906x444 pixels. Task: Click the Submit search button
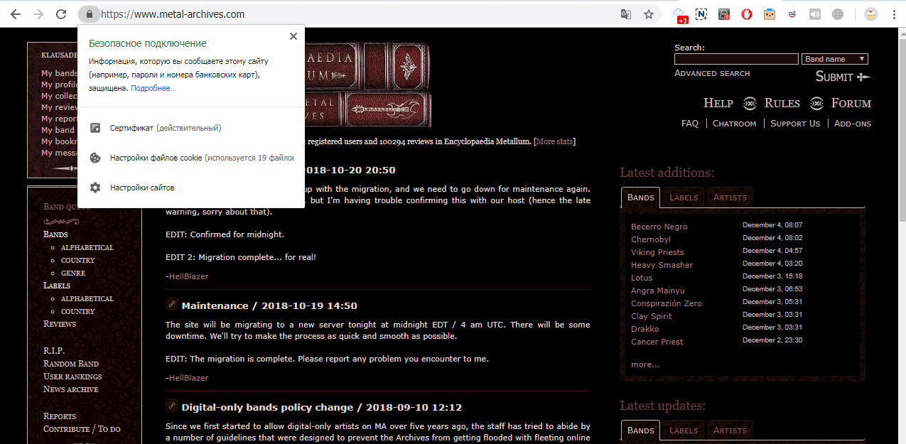843,77
